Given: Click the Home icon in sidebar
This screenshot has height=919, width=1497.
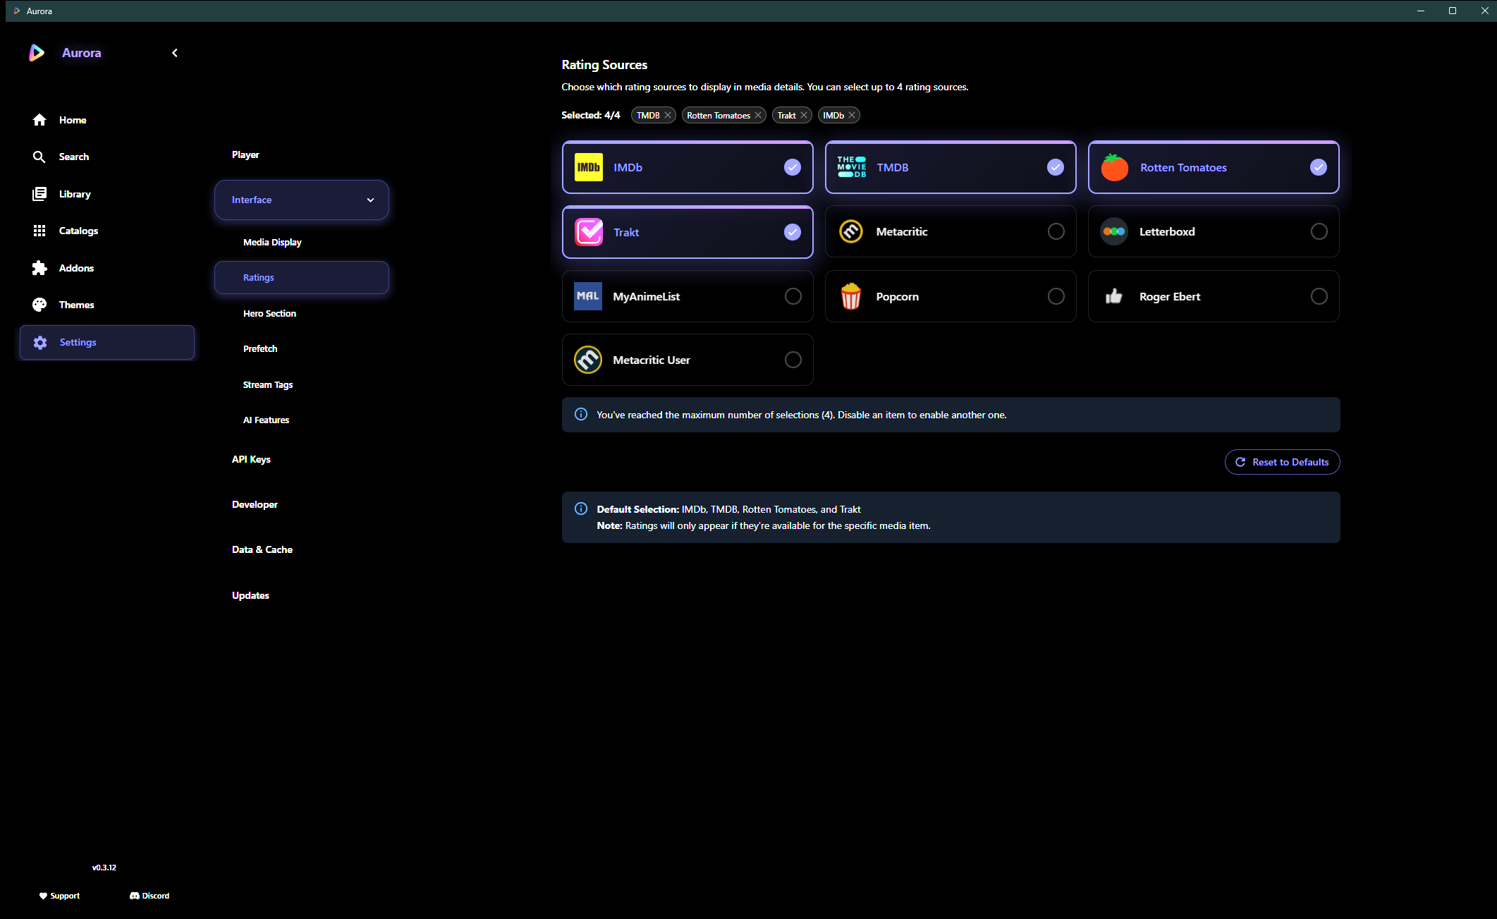Looking at the screenshot, I should click(x=39, y=120).
